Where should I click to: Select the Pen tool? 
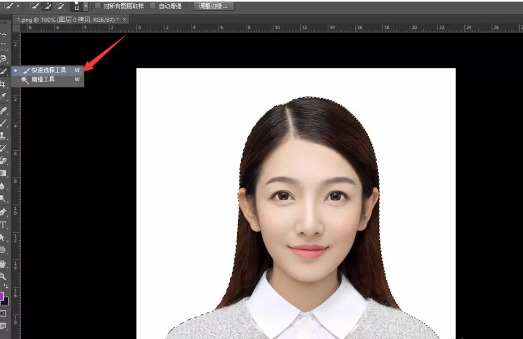(4, 212)
